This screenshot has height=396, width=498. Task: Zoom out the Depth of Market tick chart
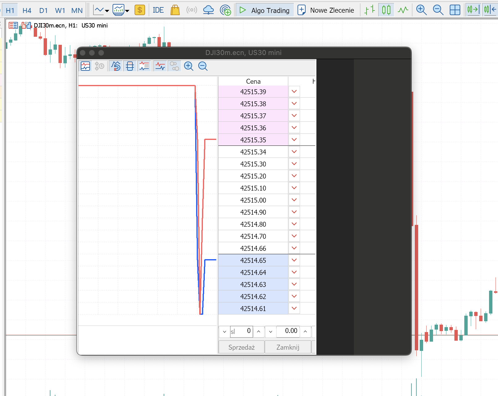(x=203, y=66)
